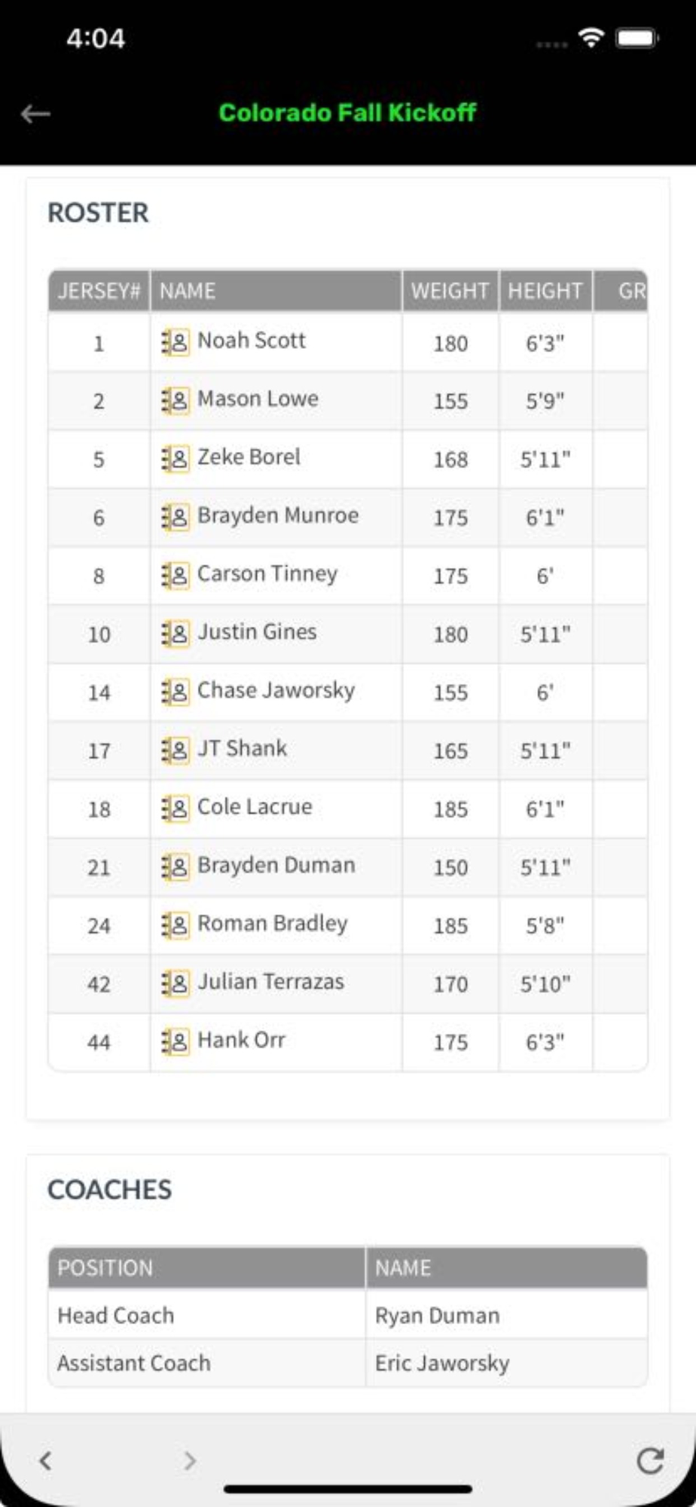Screen dimensions: 696x1507
Task: Open Mason Lowe's profile card icon
Action: pos(176,401)
